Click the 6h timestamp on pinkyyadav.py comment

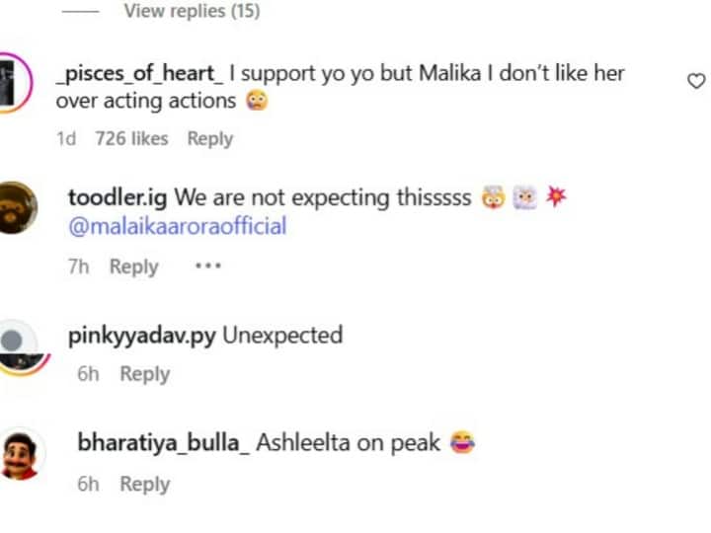click(88, 374)
